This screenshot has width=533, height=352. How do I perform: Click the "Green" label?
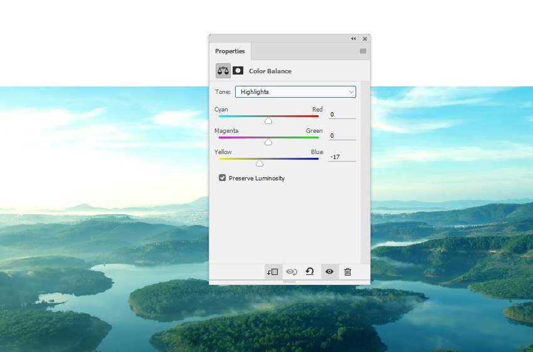[x=314, y=131]
